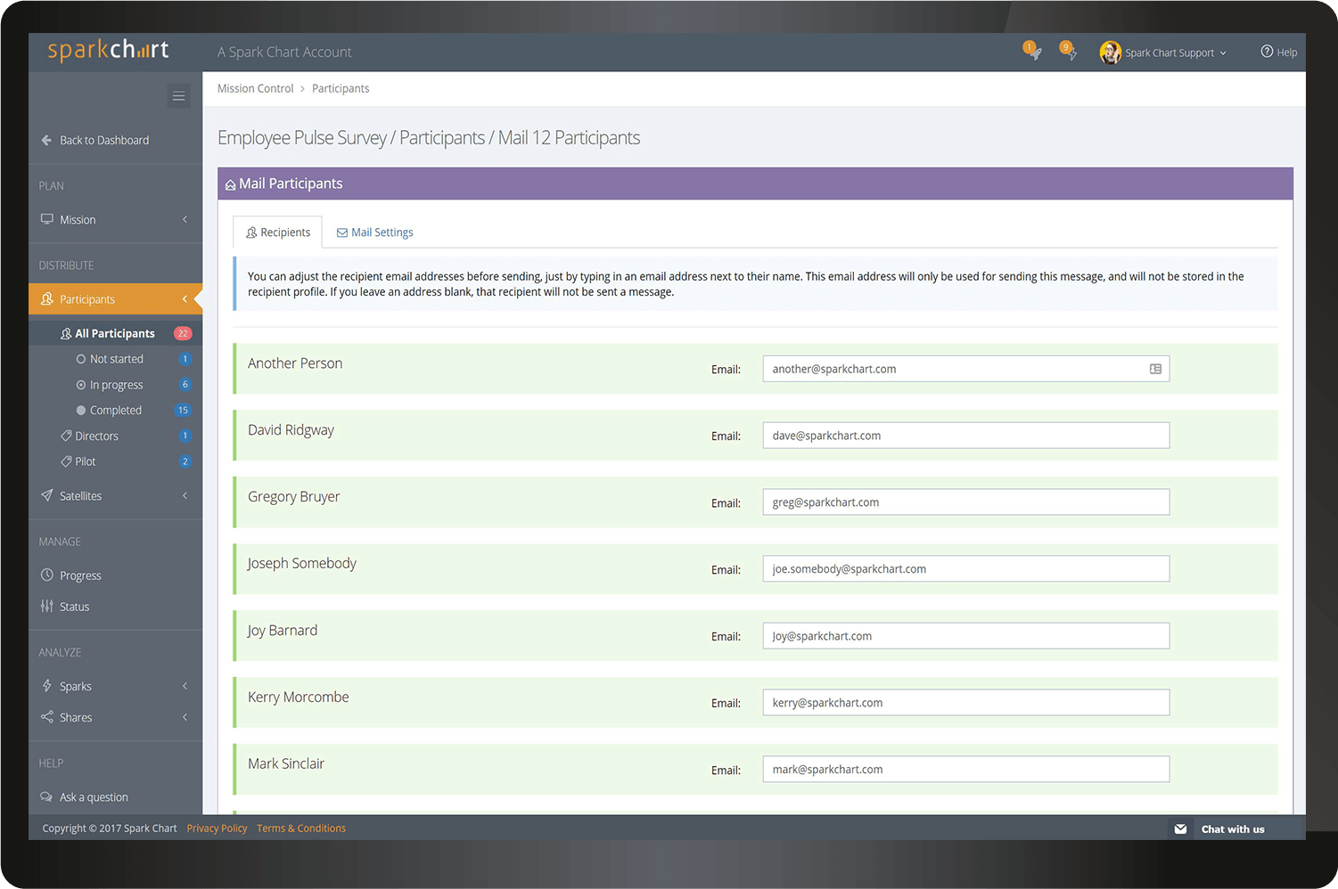Click the back arrow for Back to Dashboard
1338x889 pixels.
coord(46,140)
